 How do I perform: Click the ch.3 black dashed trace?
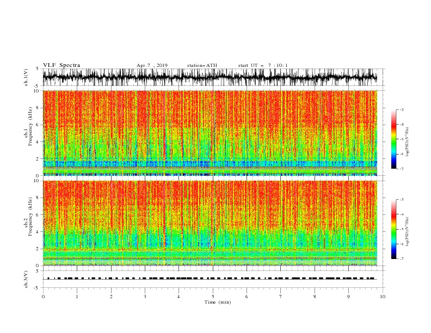pyautogui.click(x=210, y=279)
